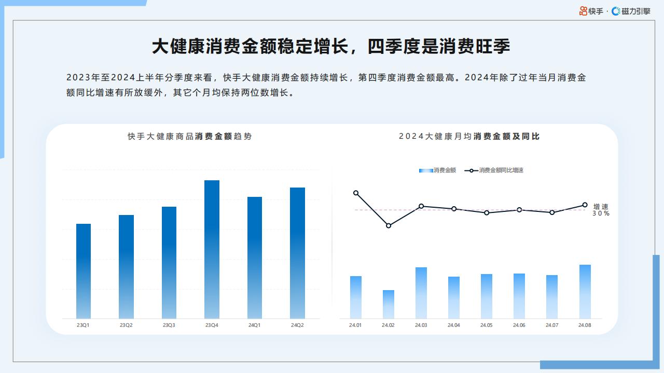The width and height of the screenshot is (664, 373).
Task: Click the growth line point above 24.05
Action: pyautogui.click(x=487, y=212)
